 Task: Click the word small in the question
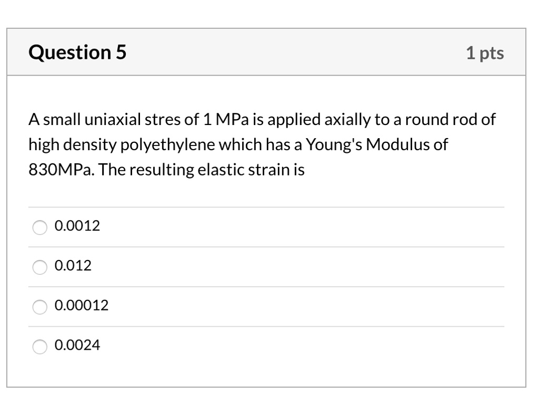(58, 120)
